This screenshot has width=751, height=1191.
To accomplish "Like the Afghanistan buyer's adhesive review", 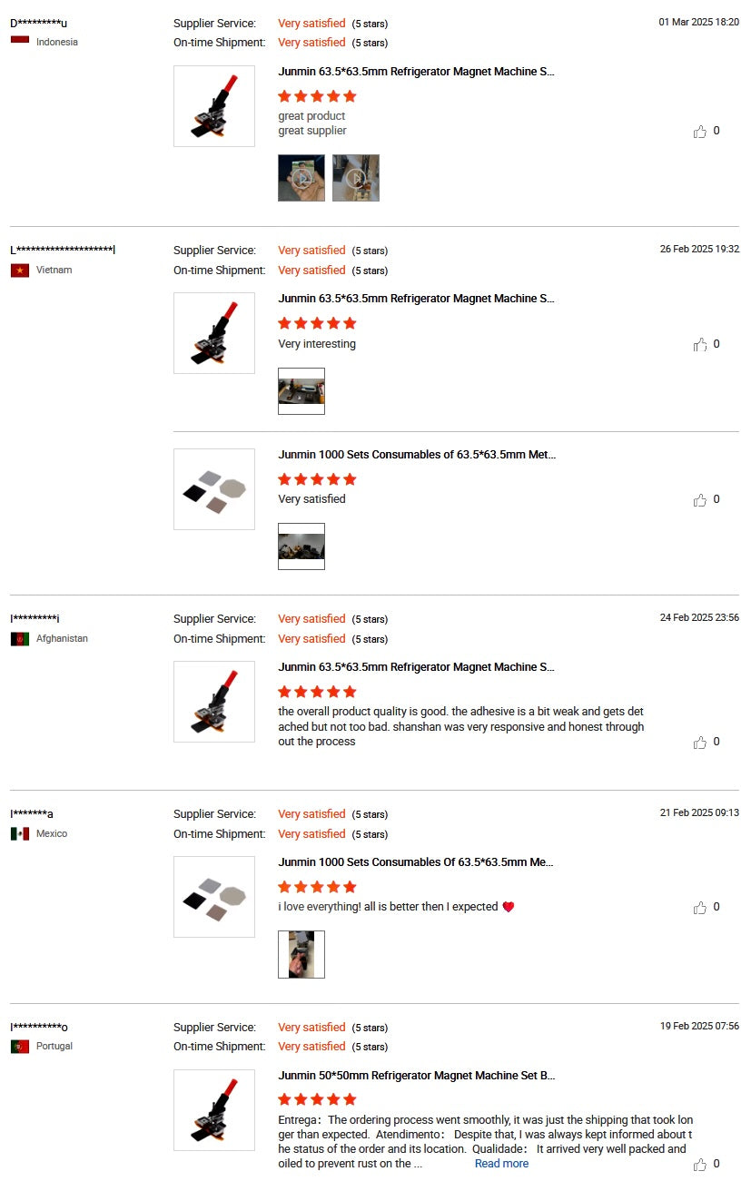I will [699, 743].
